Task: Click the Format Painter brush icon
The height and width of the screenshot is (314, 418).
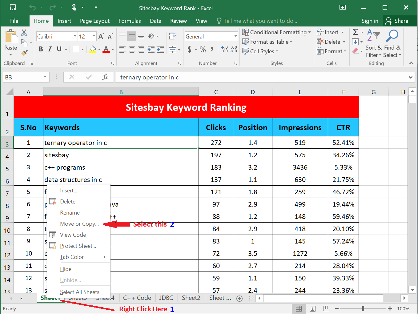Action: (x=24, y=53)
